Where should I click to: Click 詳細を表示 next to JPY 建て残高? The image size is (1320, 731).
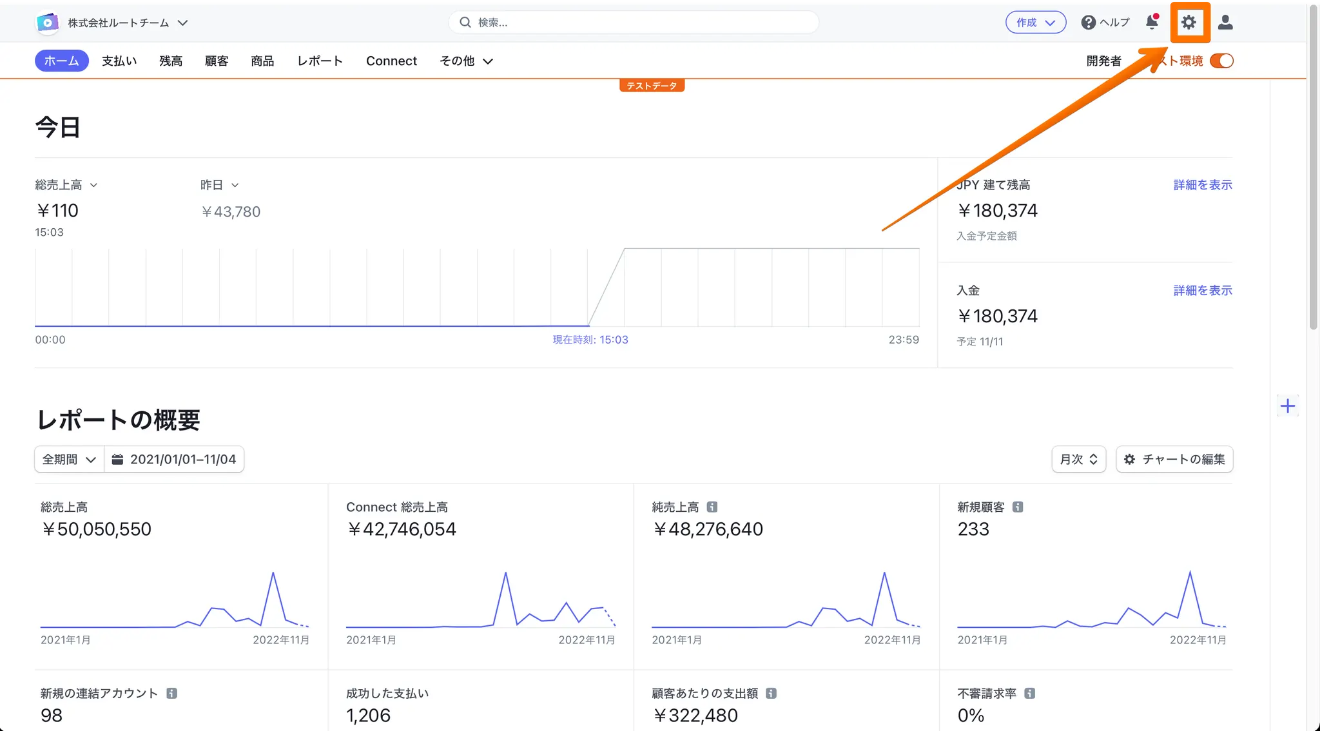point(1202,185)
